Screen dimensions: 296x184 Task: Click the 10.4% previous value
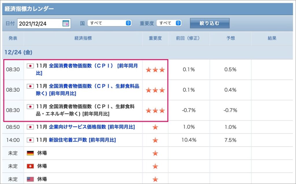pos(189,140)
